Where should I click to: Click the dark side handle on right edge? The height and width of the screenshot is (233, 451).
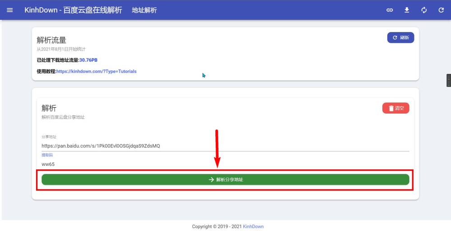tap(448, 80)
